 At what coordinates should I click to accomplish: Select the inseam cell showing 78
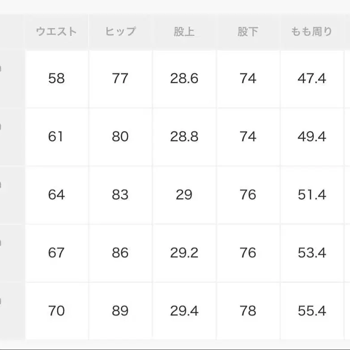pyautogui.click(x=248, y=311)
